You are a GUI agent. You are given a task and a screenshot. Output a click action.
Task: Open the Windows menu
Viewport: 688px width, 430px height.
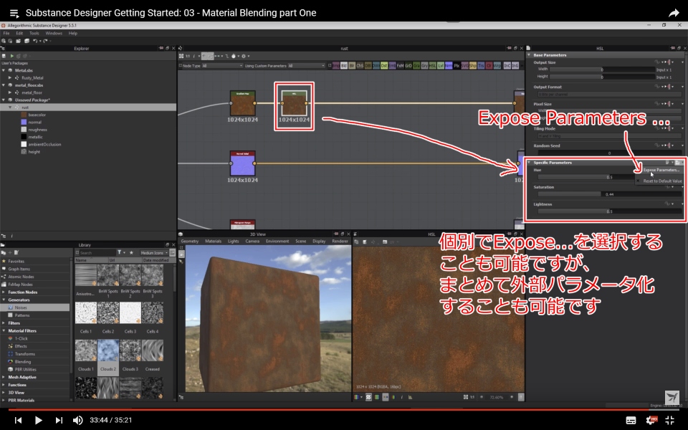(x=54, y=34)
